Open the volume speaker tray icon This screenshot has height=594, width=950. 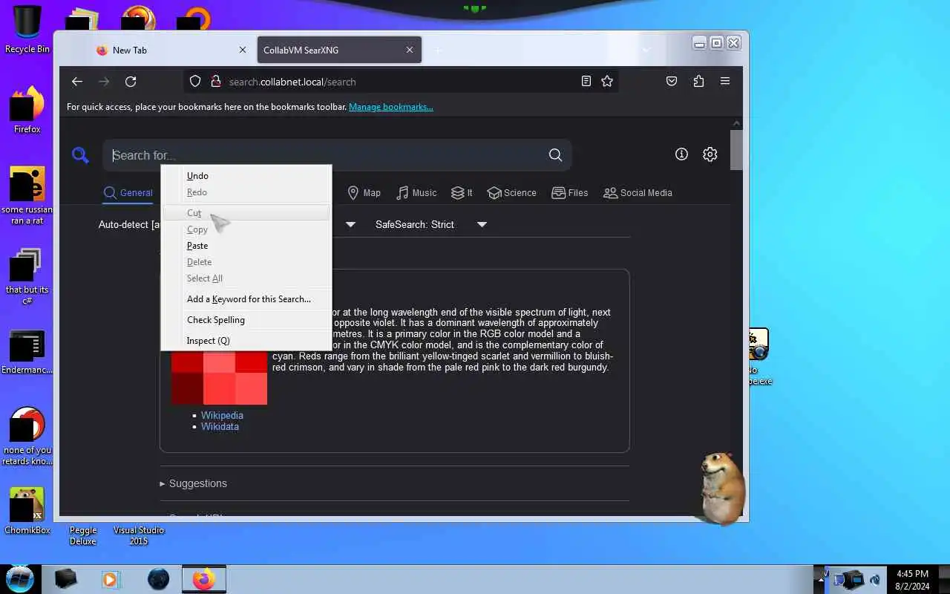pos(874,579)
